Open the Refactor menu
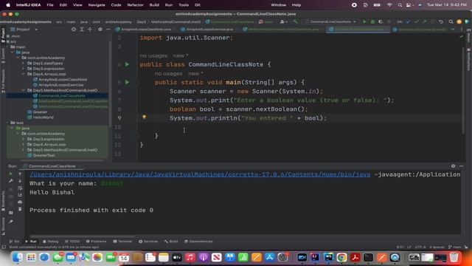 click(x=135, y=5)
